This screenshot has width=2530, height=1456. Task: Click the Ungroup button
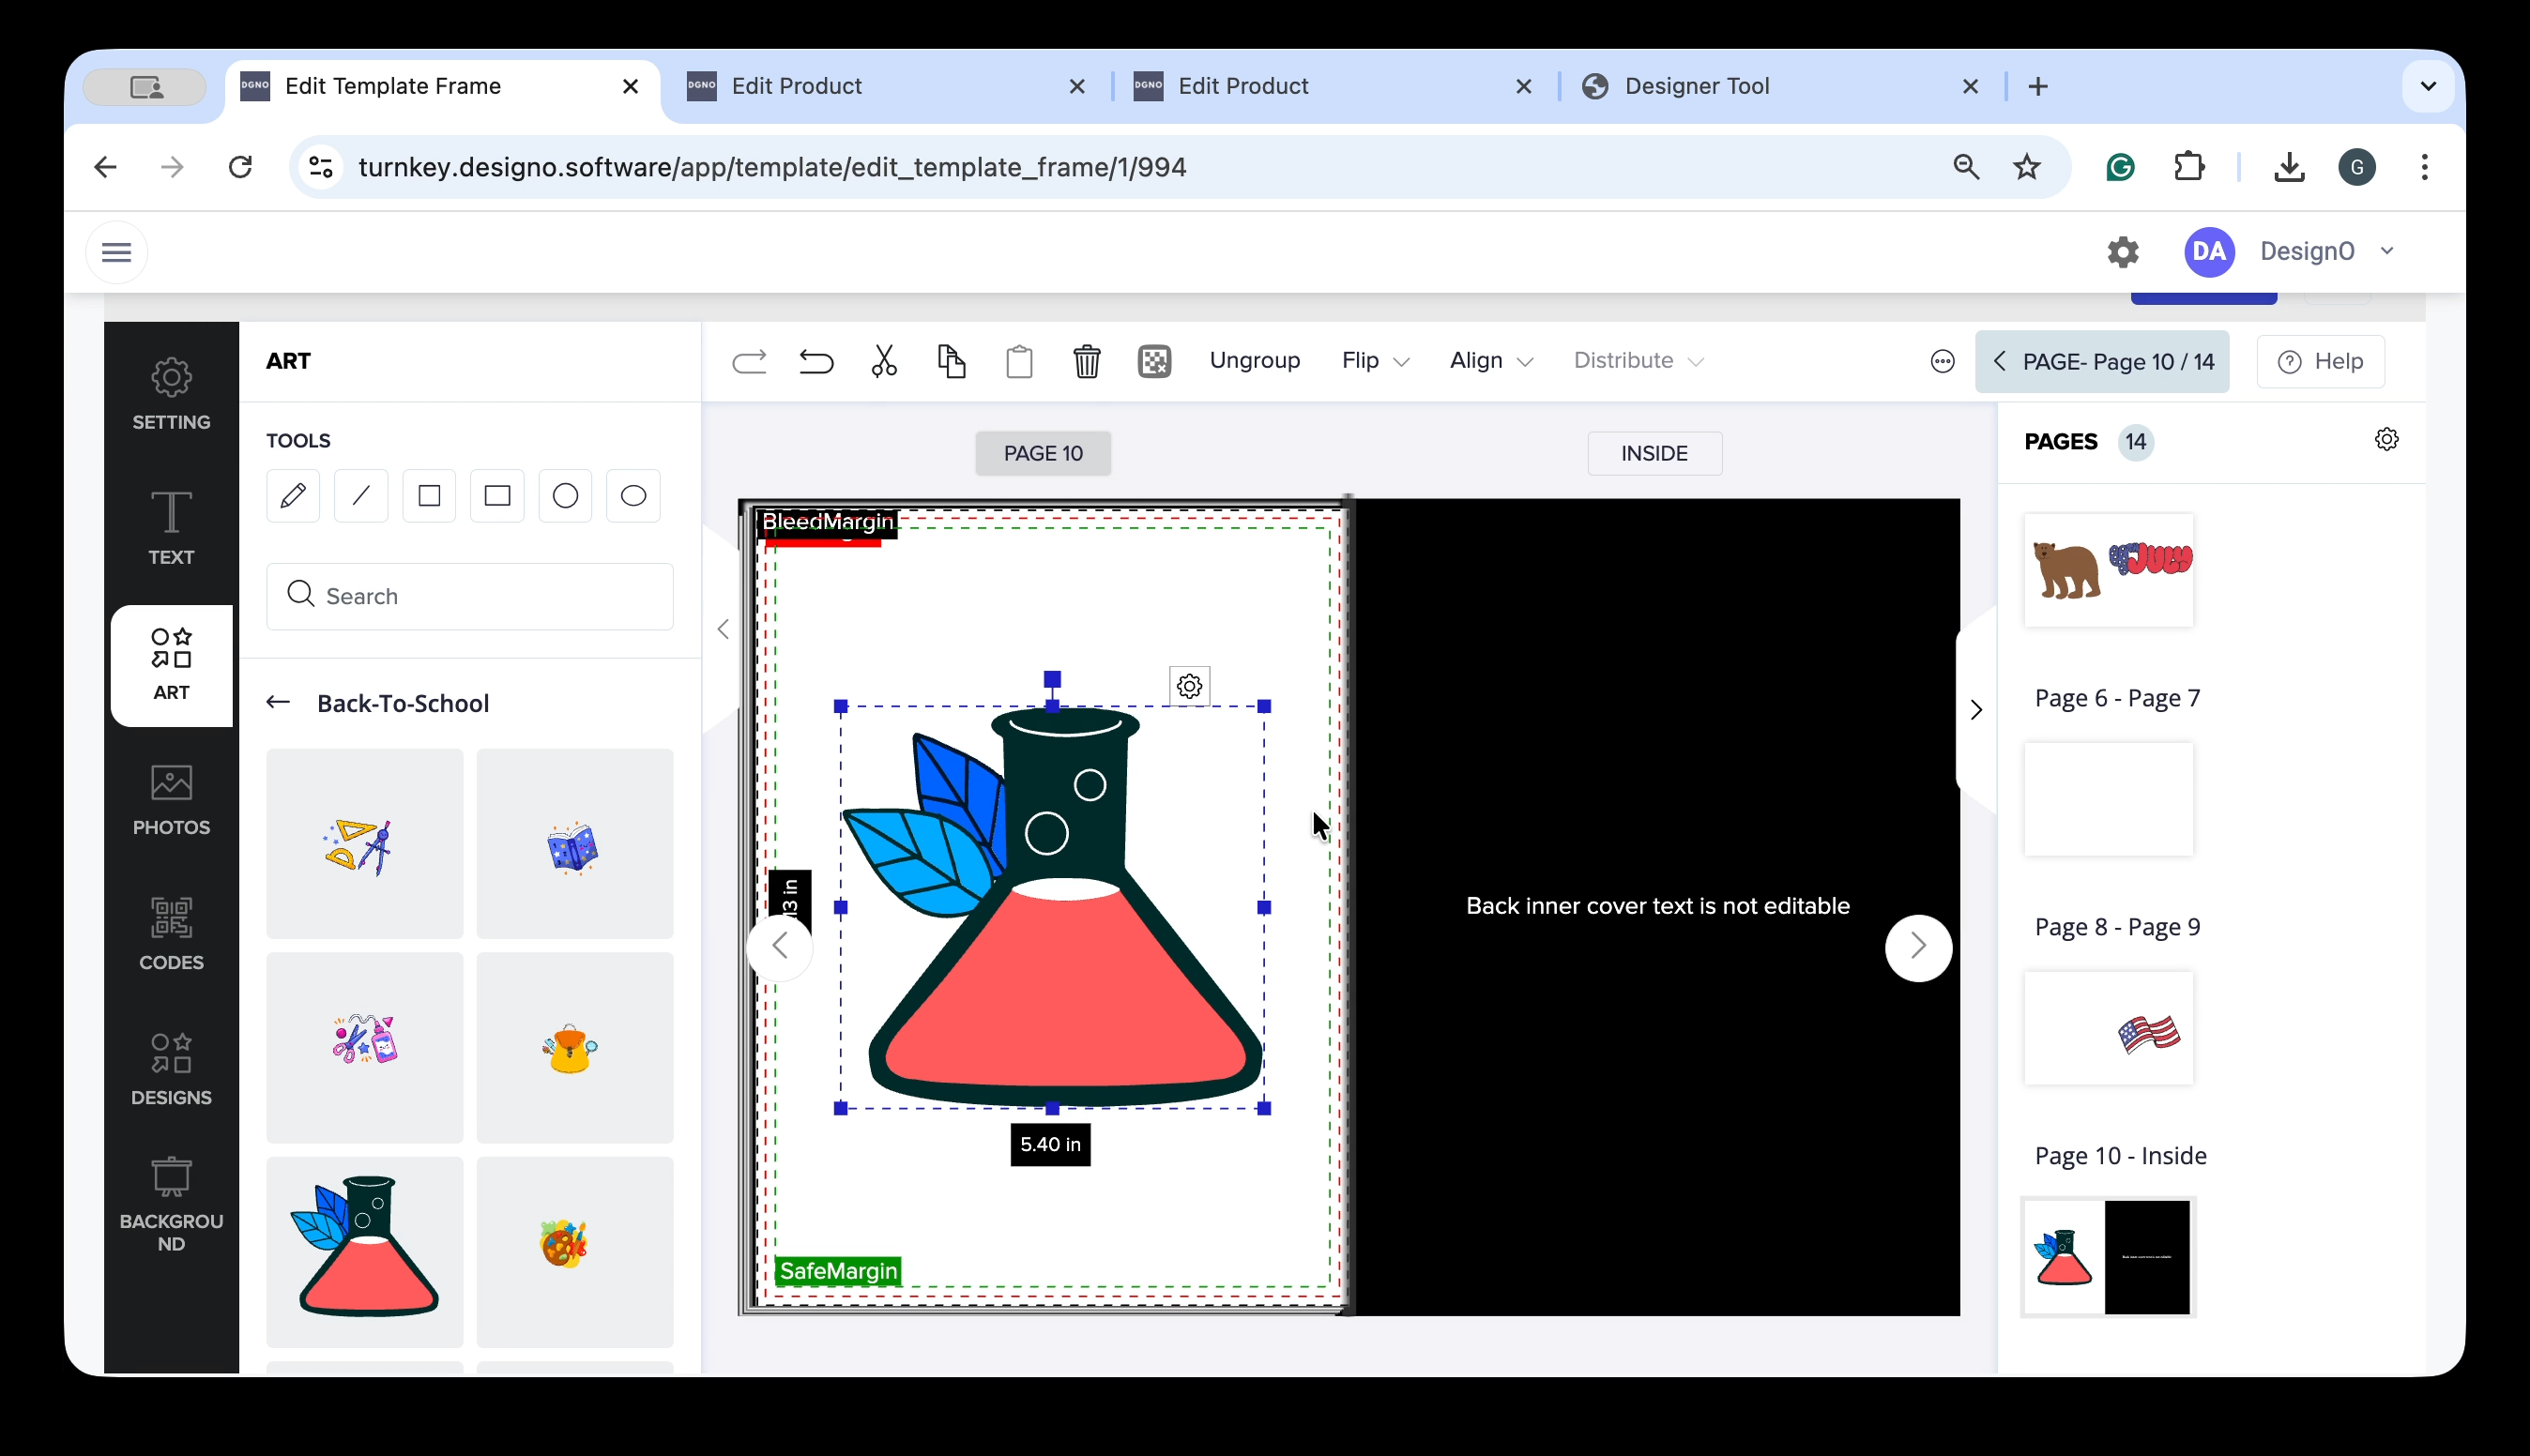1254,361
